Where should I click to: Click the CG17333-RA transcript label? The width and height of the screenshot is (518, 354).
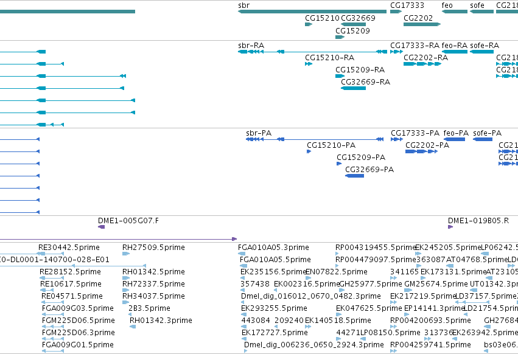pyautogui.click(x=415, y=46)
